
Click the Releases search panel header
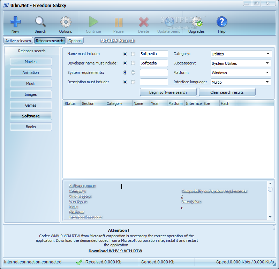click(x=32, y=51)
